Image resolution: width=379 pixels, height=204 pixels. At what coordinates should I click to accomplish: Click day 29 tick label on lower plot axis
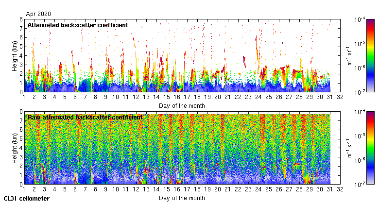coord(310,189)
